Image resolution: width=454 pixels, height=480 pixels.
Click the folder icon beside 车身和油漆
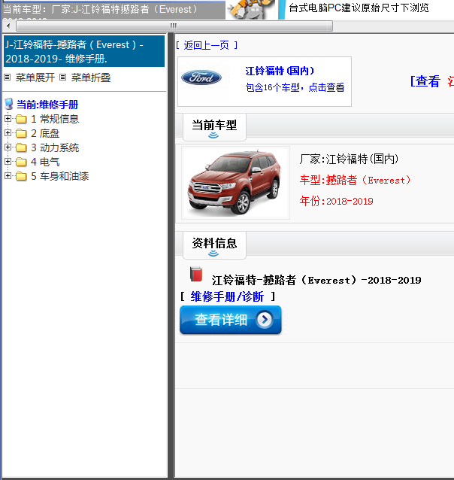click(21, 176)
